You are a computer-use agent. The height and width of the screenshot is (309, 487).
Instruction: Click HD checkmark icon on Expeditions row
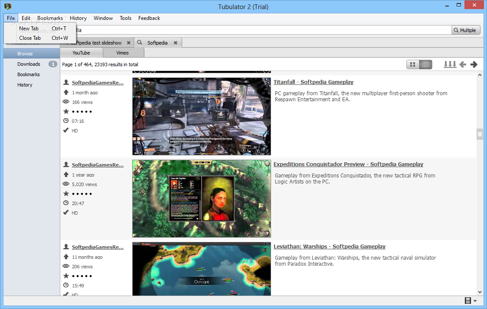(66, 212)
